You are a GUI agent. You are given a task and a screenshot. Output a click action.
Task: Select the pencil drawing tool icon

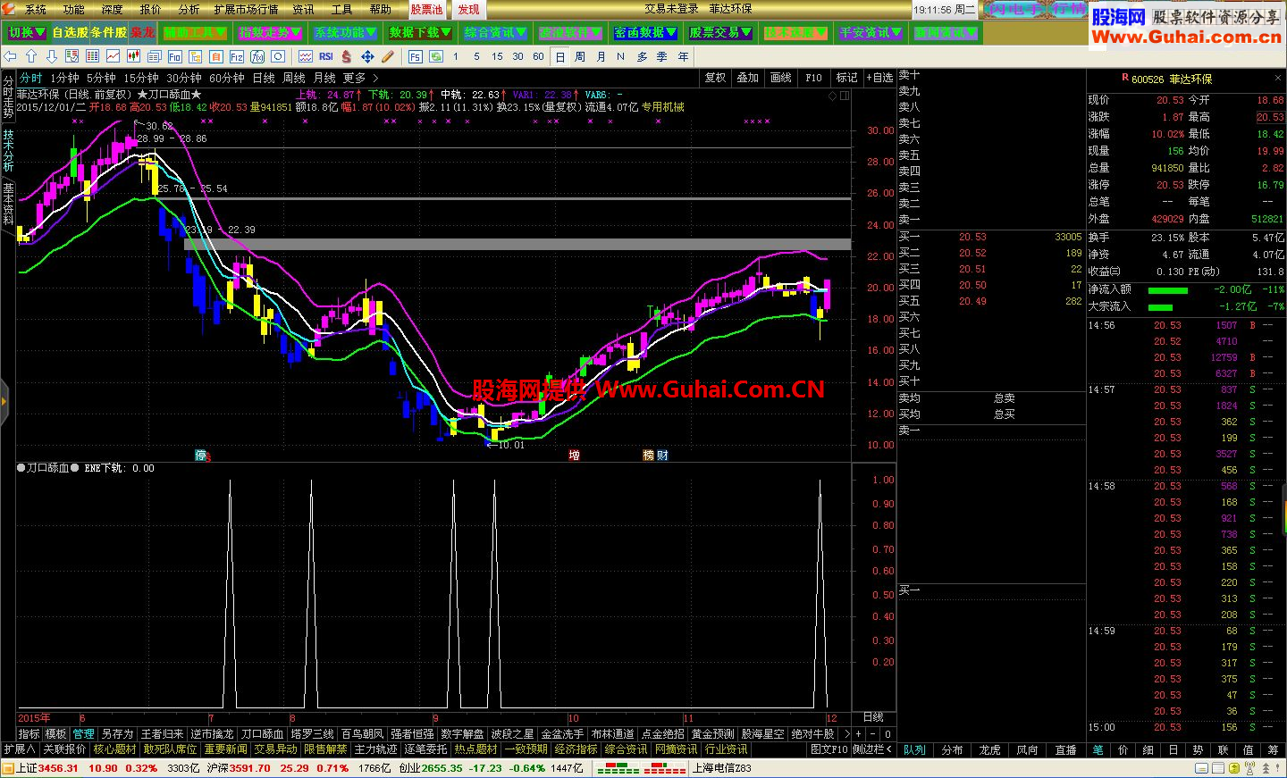click(x=387, y=56)
